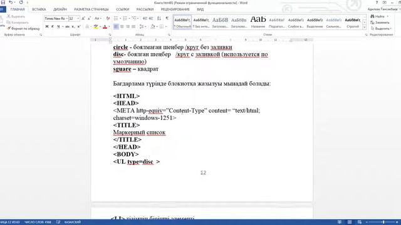Open the Шрифт font dialog launcher
The image size is (401, 225).
tap(110, 35)
